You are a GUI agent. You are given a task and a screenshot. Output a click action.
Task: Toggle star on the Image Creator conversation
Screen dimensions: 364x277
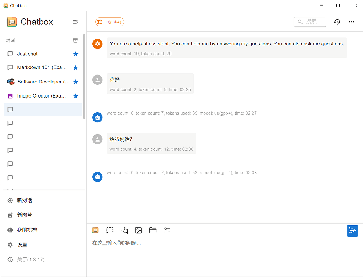pyautogui.click(x=76, y=96)
